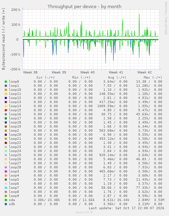The image size is (169, 216).
Task: Click the 'Week 41' axis label
Action: click(x=116, y=72)
